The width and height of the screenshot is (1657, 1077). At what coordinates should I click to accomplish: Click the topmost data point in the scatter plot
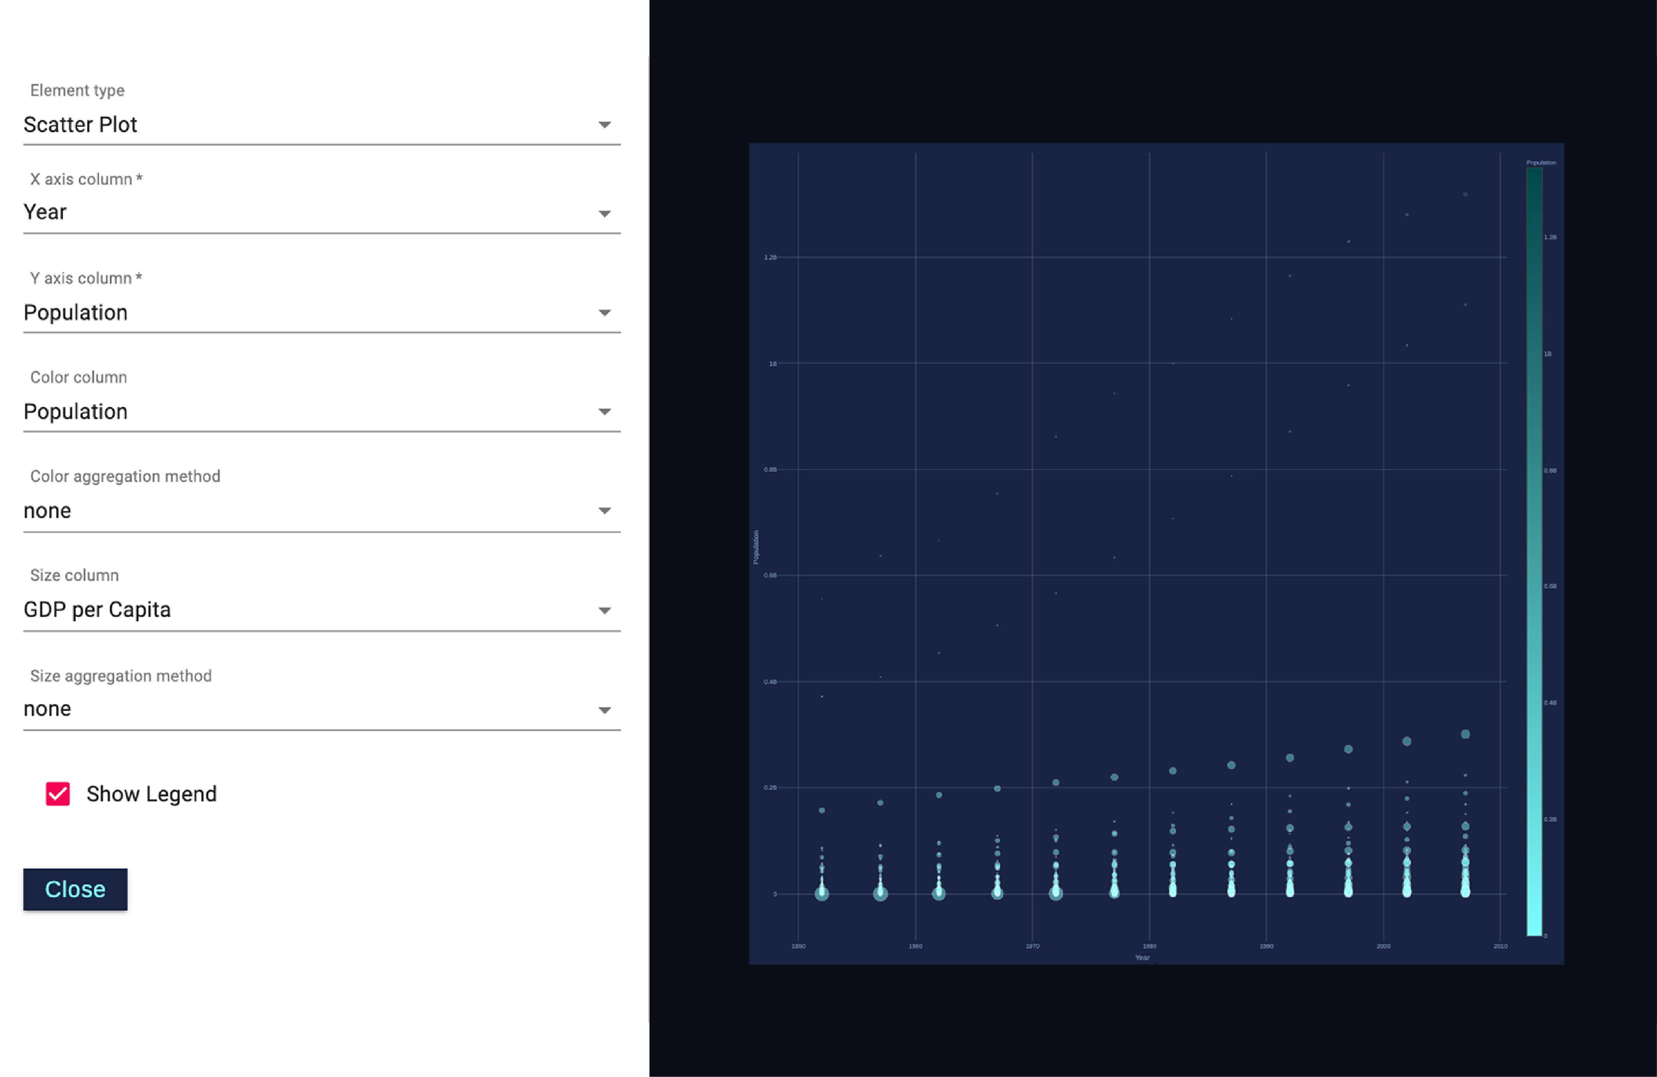point(1466,194)
